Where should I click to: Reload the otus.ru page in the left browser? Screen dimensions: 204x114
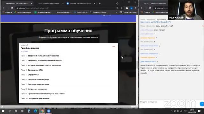pyautogui.click(x=12, y=8)
